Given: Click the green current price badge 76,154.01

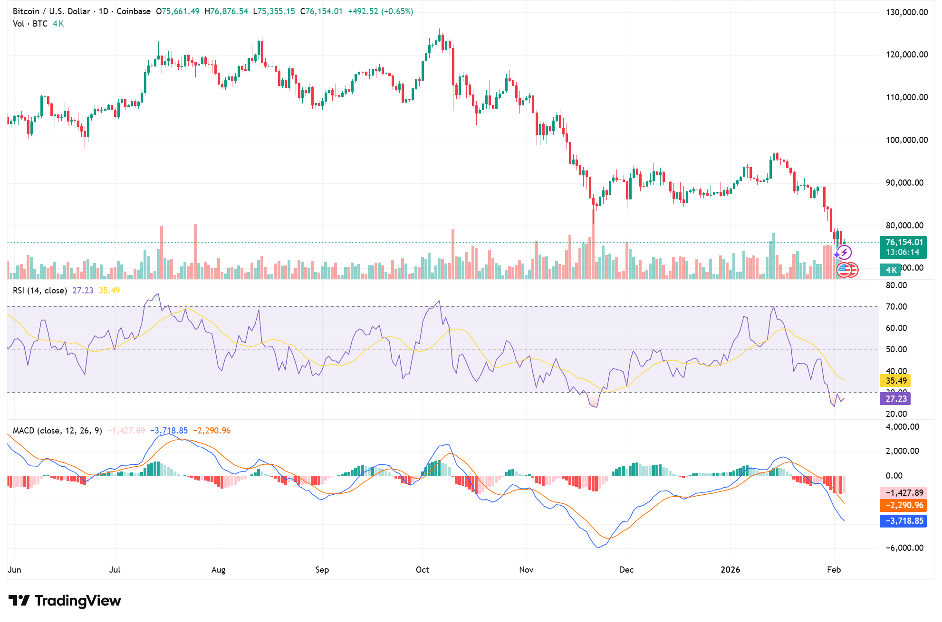Looking at the screenshot, I should click(904, 242).
